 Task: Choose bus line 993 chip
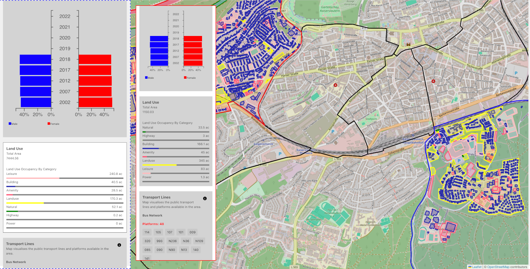(x=160, y=241)
